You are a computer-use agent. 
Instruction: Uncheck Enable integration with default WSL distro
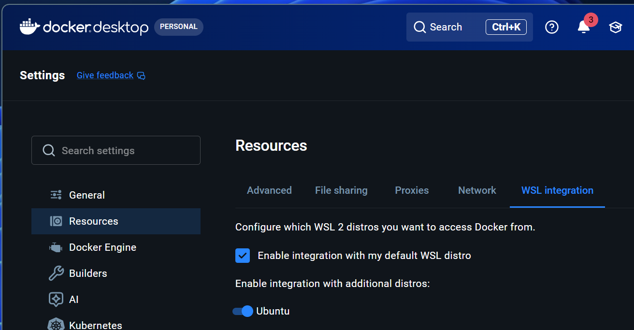click(x=243, y=255)
